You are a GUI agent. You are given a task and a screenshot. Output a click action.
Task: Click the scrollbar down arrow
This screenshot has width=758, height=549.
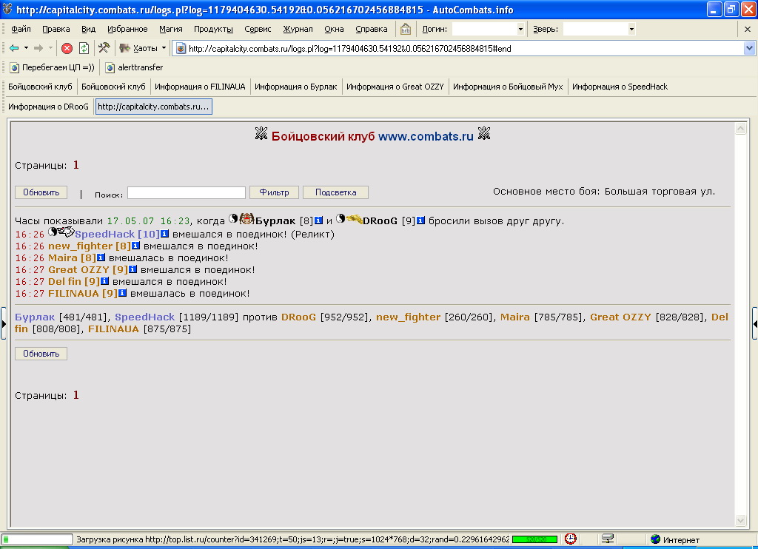pyautogui.click(x=740, y=520)
